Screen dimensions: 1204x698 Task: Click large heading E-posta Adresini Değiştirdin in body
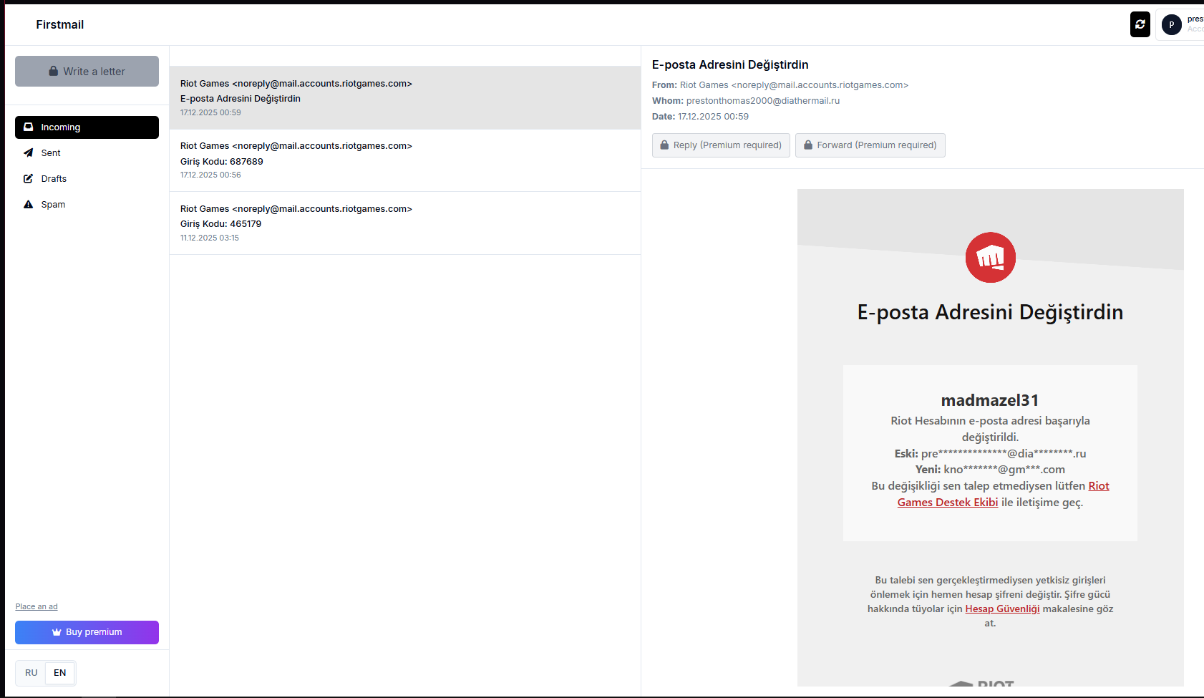point(990,312)
